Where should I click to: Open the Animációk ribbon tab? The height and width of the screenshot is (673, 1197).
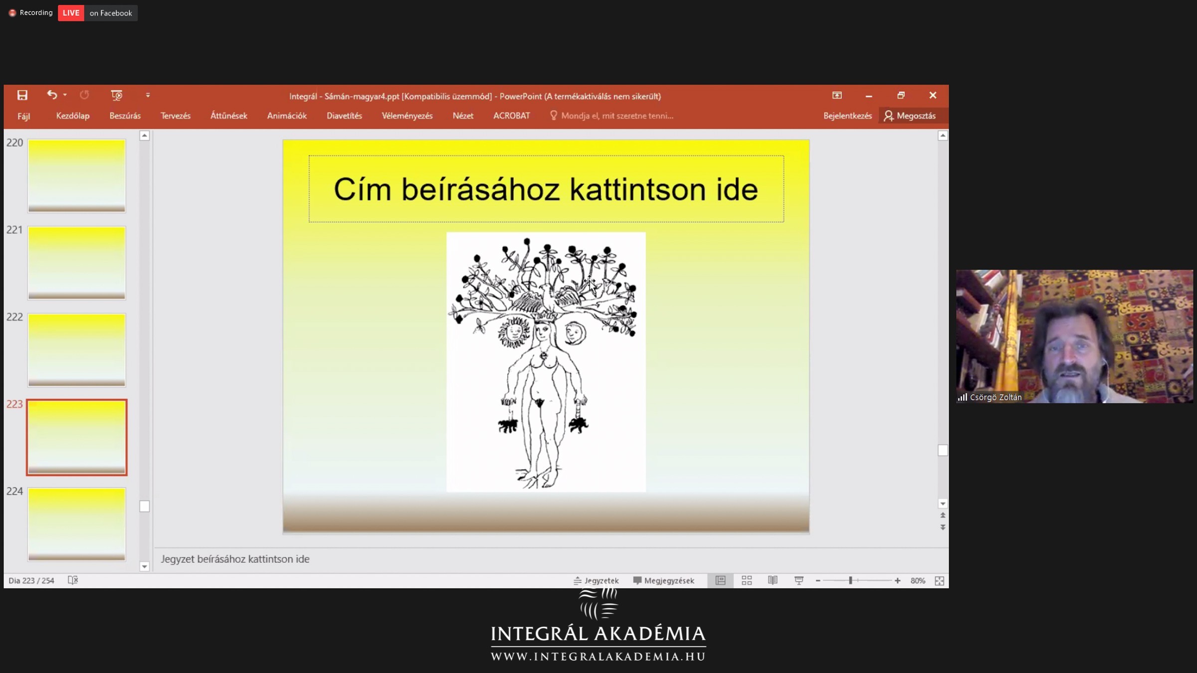pyautogui.click(x=287, y=116)
